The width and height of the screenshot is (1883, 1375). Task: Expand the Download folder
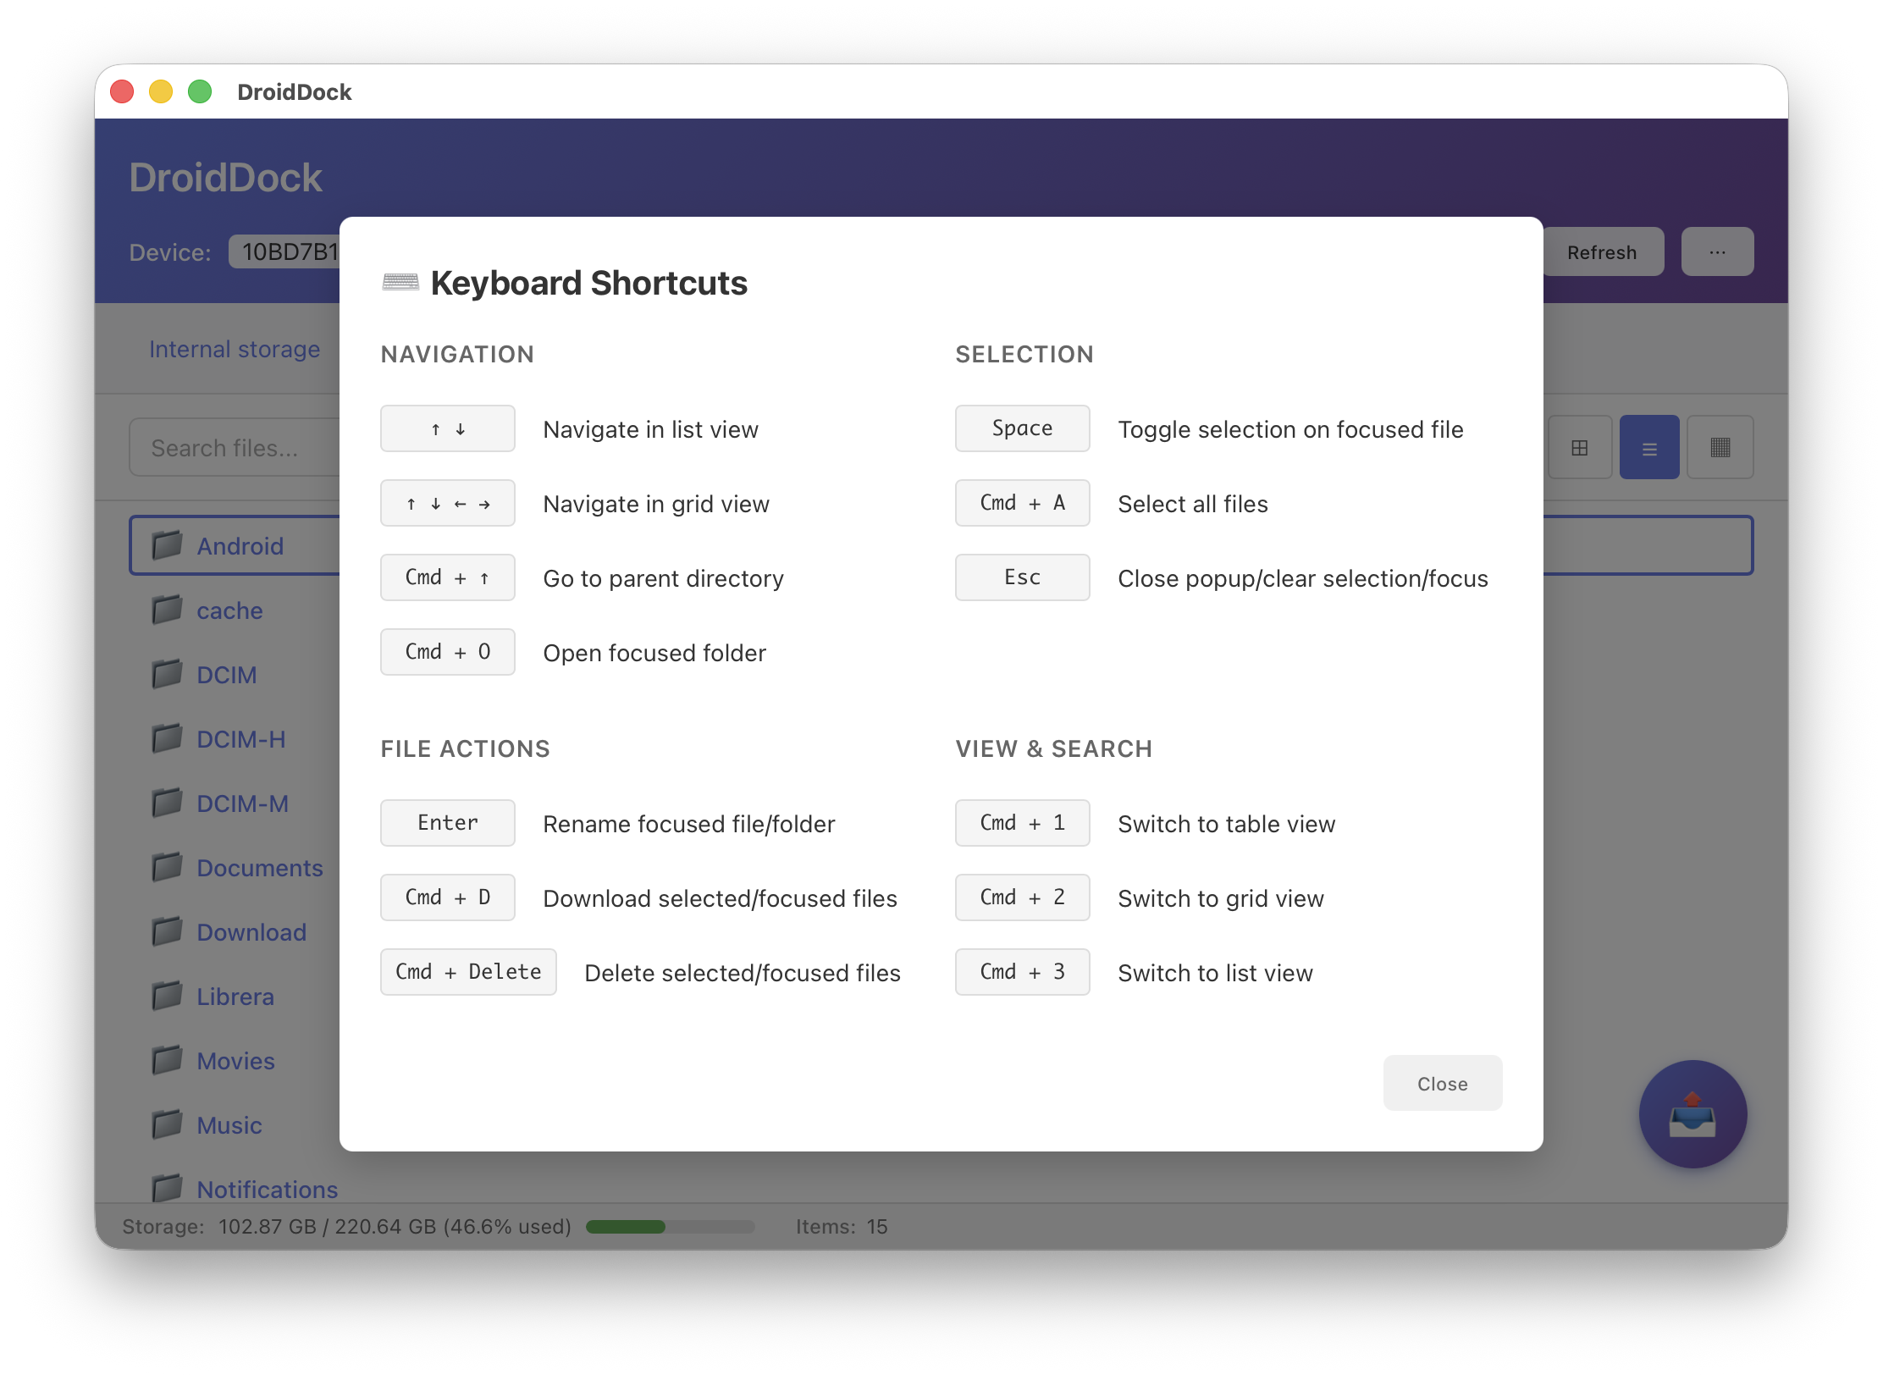pos(251,932)
